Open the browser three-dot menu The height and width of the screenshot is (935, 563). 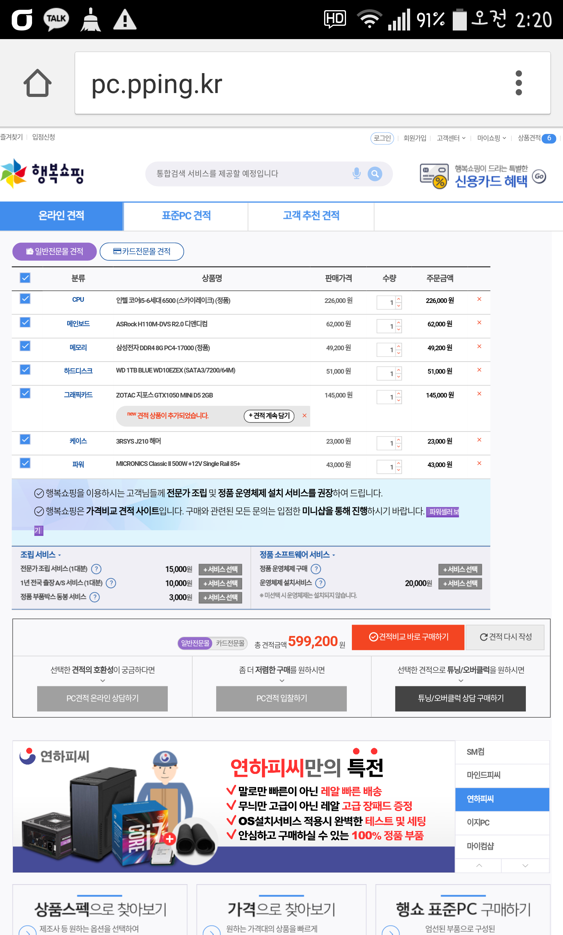tap(518, 83)
